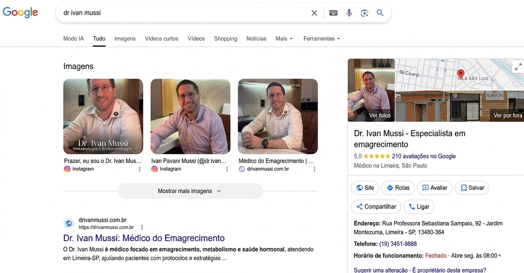Open options dots for Ivan Pavani Mussi image

[227, 169]
